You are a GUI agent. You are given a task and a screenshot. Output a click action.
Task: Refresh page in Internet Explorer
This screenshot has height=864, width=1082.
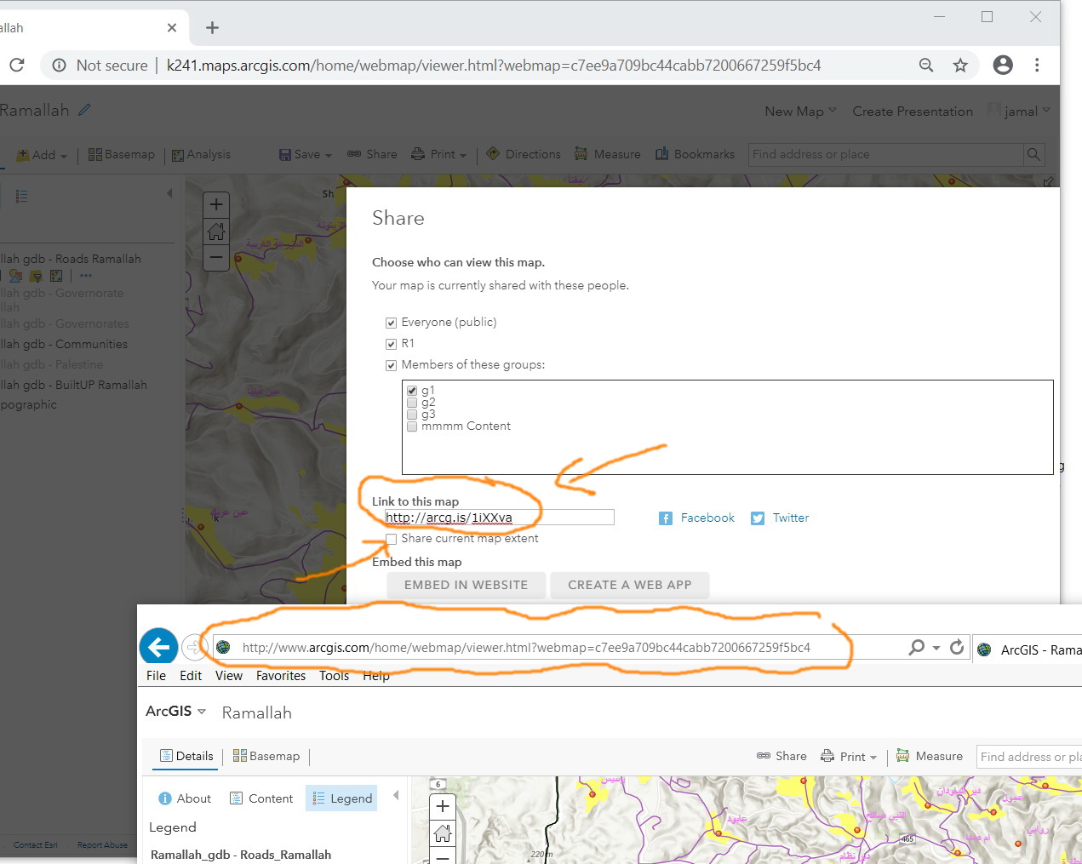[957, 647]
